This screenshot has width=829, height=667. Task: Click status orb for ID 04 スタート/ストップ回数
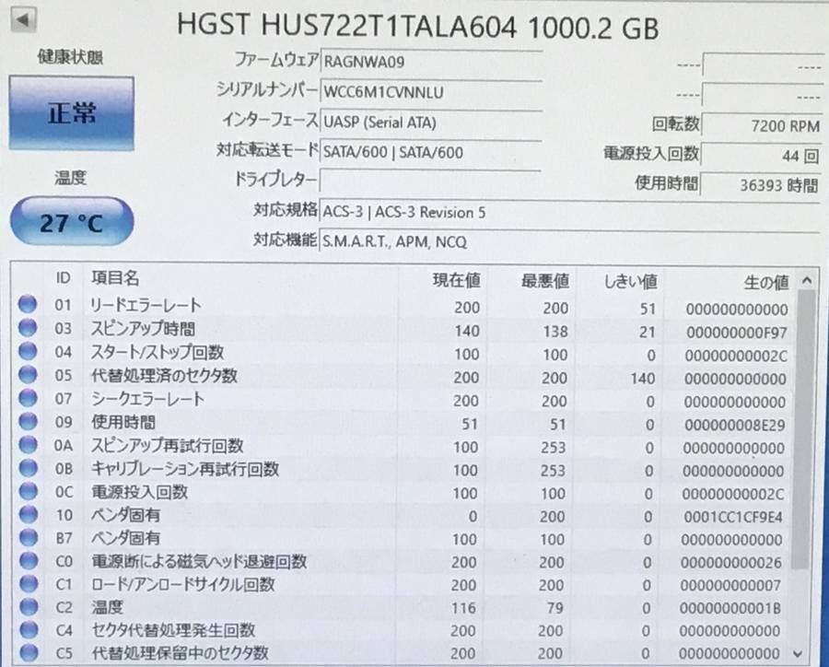[28, 351]
